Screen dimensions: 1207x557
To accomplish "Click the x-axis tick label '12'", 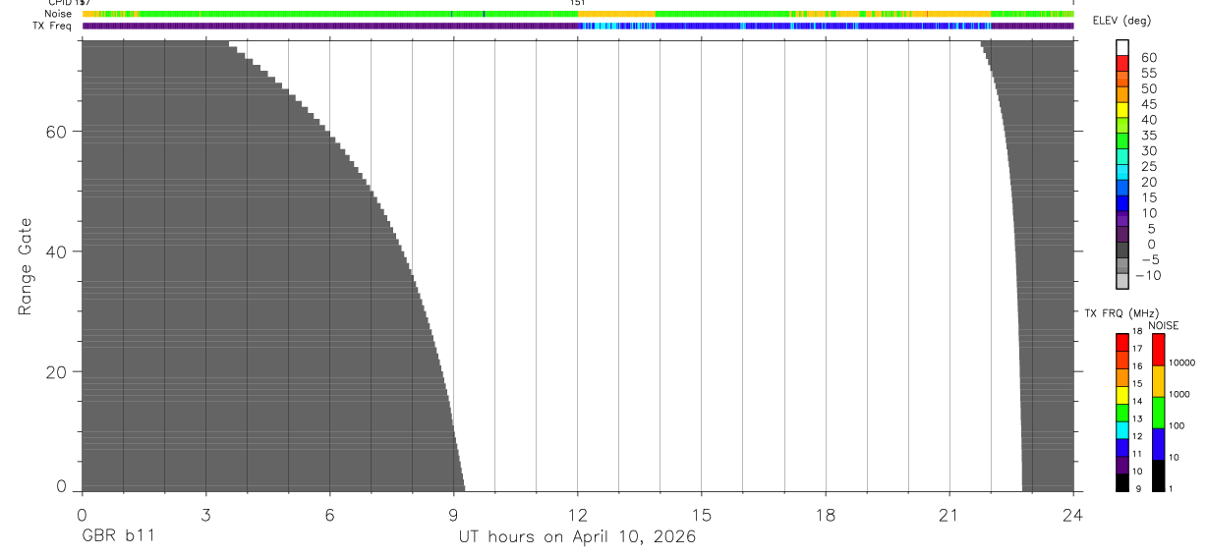I will point(578,514).
